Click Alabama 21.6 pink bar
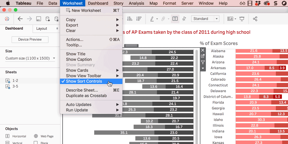The width and height of the screenshot is (288, 144). click(x=254, y=51)
